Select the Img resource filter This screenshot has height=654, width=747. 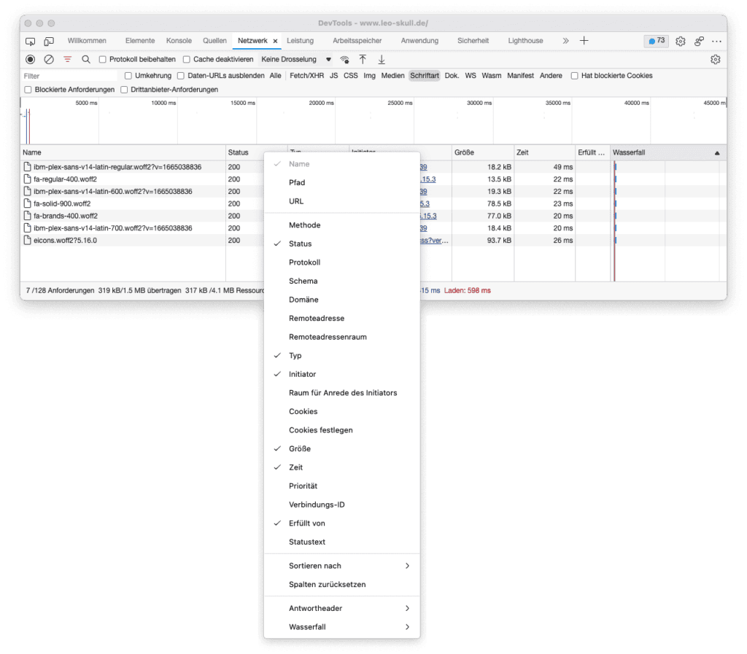coord(369,75)
